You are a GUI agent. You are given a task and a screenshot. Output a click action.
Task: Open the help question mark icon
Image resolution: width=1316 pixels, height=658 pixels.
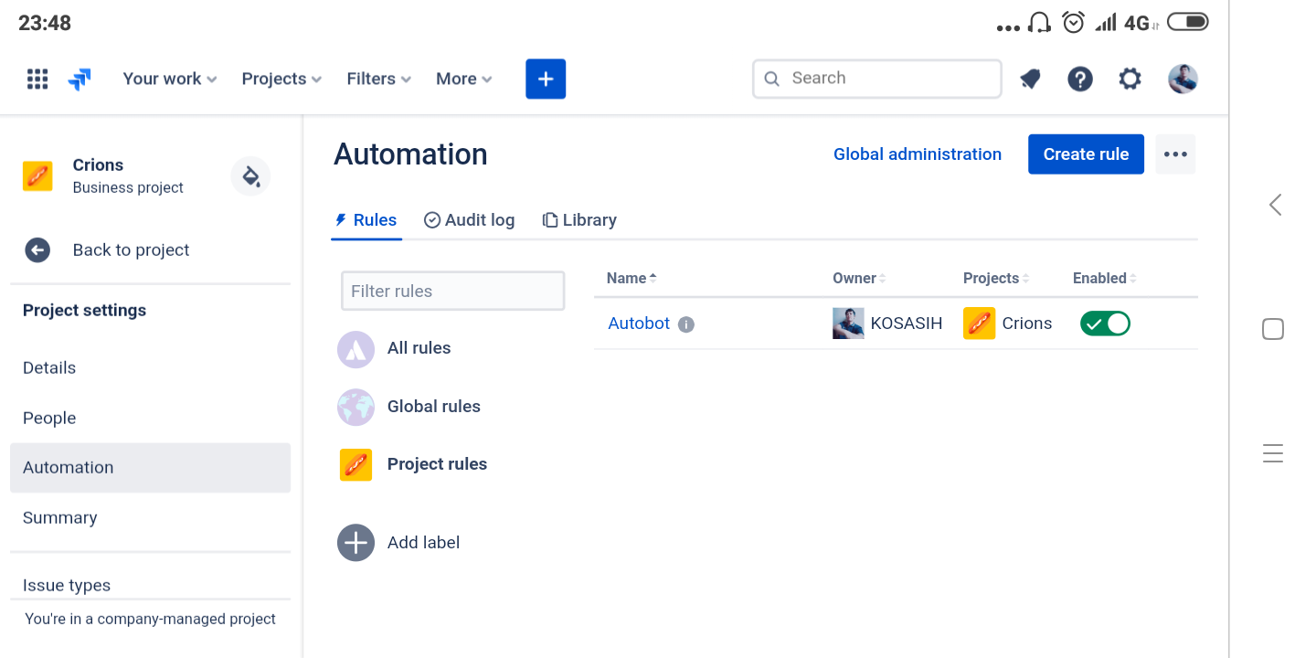pyautogui.click(x=1080, y=80)
